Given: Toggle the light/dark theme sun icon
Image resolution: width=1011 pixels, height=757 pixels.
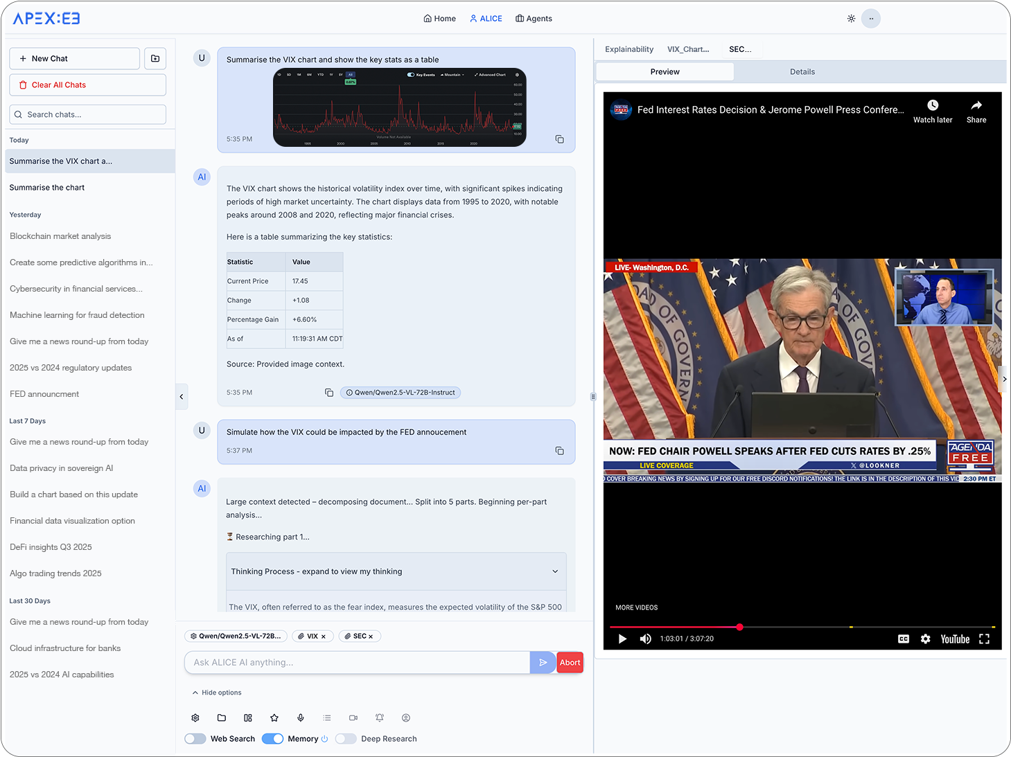Looking at the screenshot, I should click(851, 19).
